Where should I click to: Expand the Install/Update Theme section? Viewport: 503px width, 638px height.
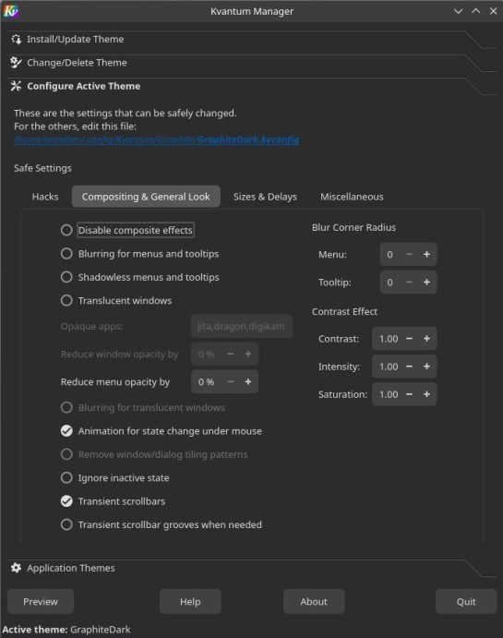point(251,40)
